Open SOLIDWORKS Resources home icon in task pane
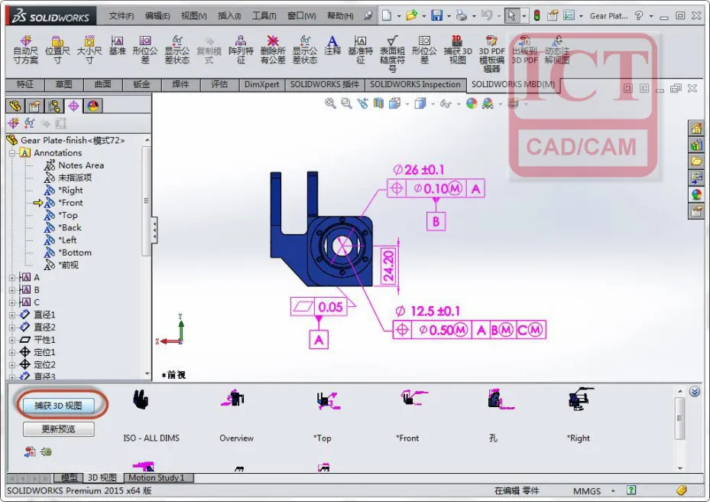710x502 pixels. click(x=696, y=129)
